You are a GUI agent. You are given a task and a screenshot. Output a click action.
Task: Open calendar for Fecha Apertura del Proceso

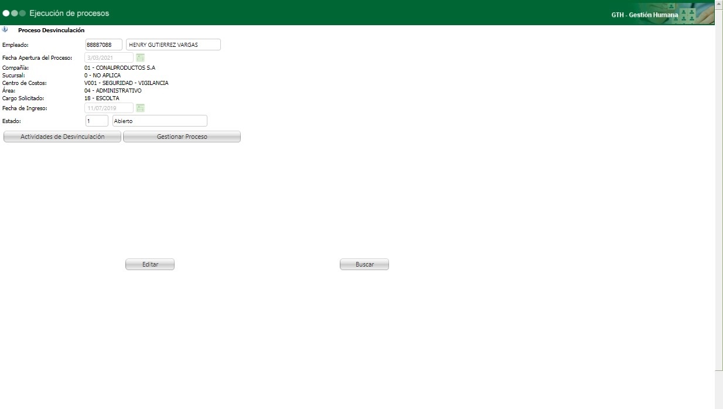click(x=140, y=57)
